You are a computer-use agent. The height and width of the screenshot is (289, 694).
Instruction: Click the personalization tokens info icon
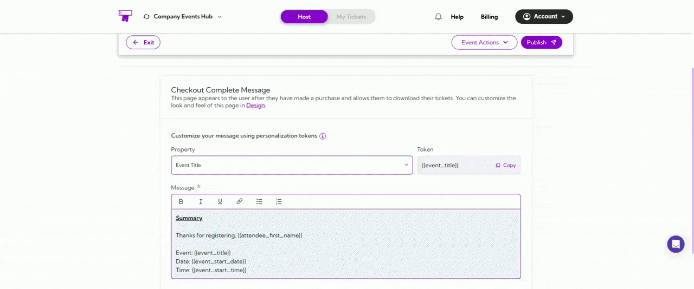point(323,136)
